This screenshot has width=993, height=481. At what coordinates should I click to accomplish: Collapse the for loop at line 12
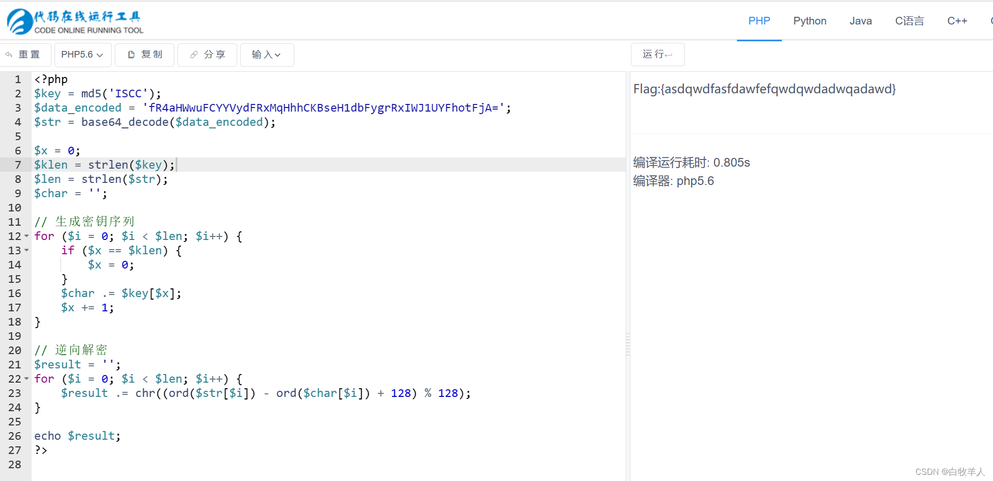[27, 236]
